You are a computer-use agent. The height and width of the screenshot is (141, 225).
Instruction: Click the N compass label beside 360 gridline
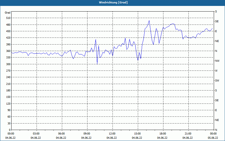click(x=216, y=51)
